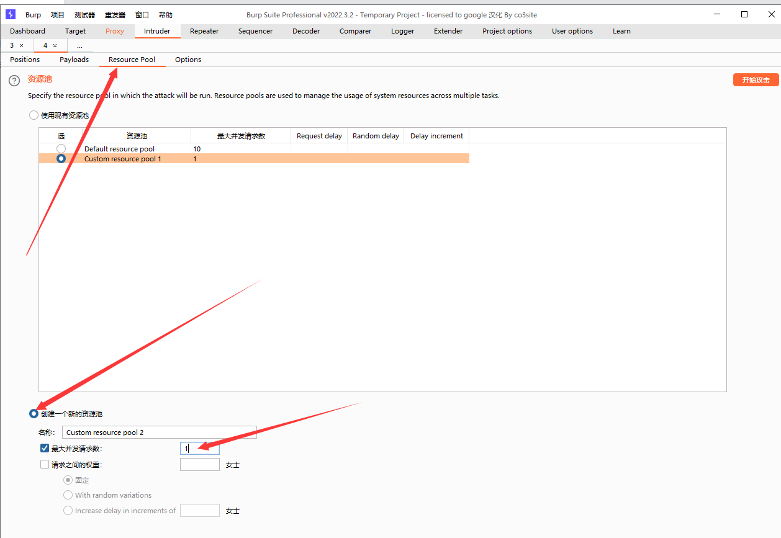
Task: Close Intruder attack tab 3
Action: coord(21,45)
